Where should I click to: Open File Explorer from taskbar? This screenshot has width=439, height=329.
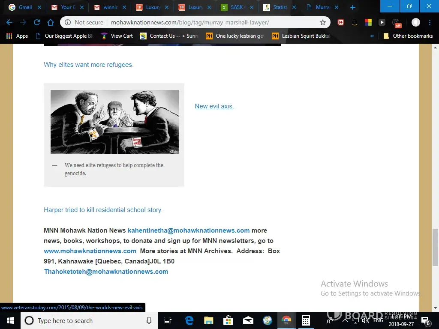point(209,320)
